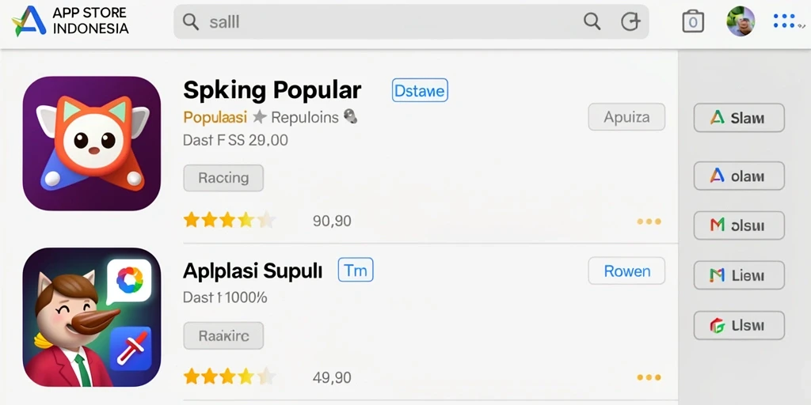Click the Rowen button
Screen dimensions: 811x405
[x=626, y=271]
